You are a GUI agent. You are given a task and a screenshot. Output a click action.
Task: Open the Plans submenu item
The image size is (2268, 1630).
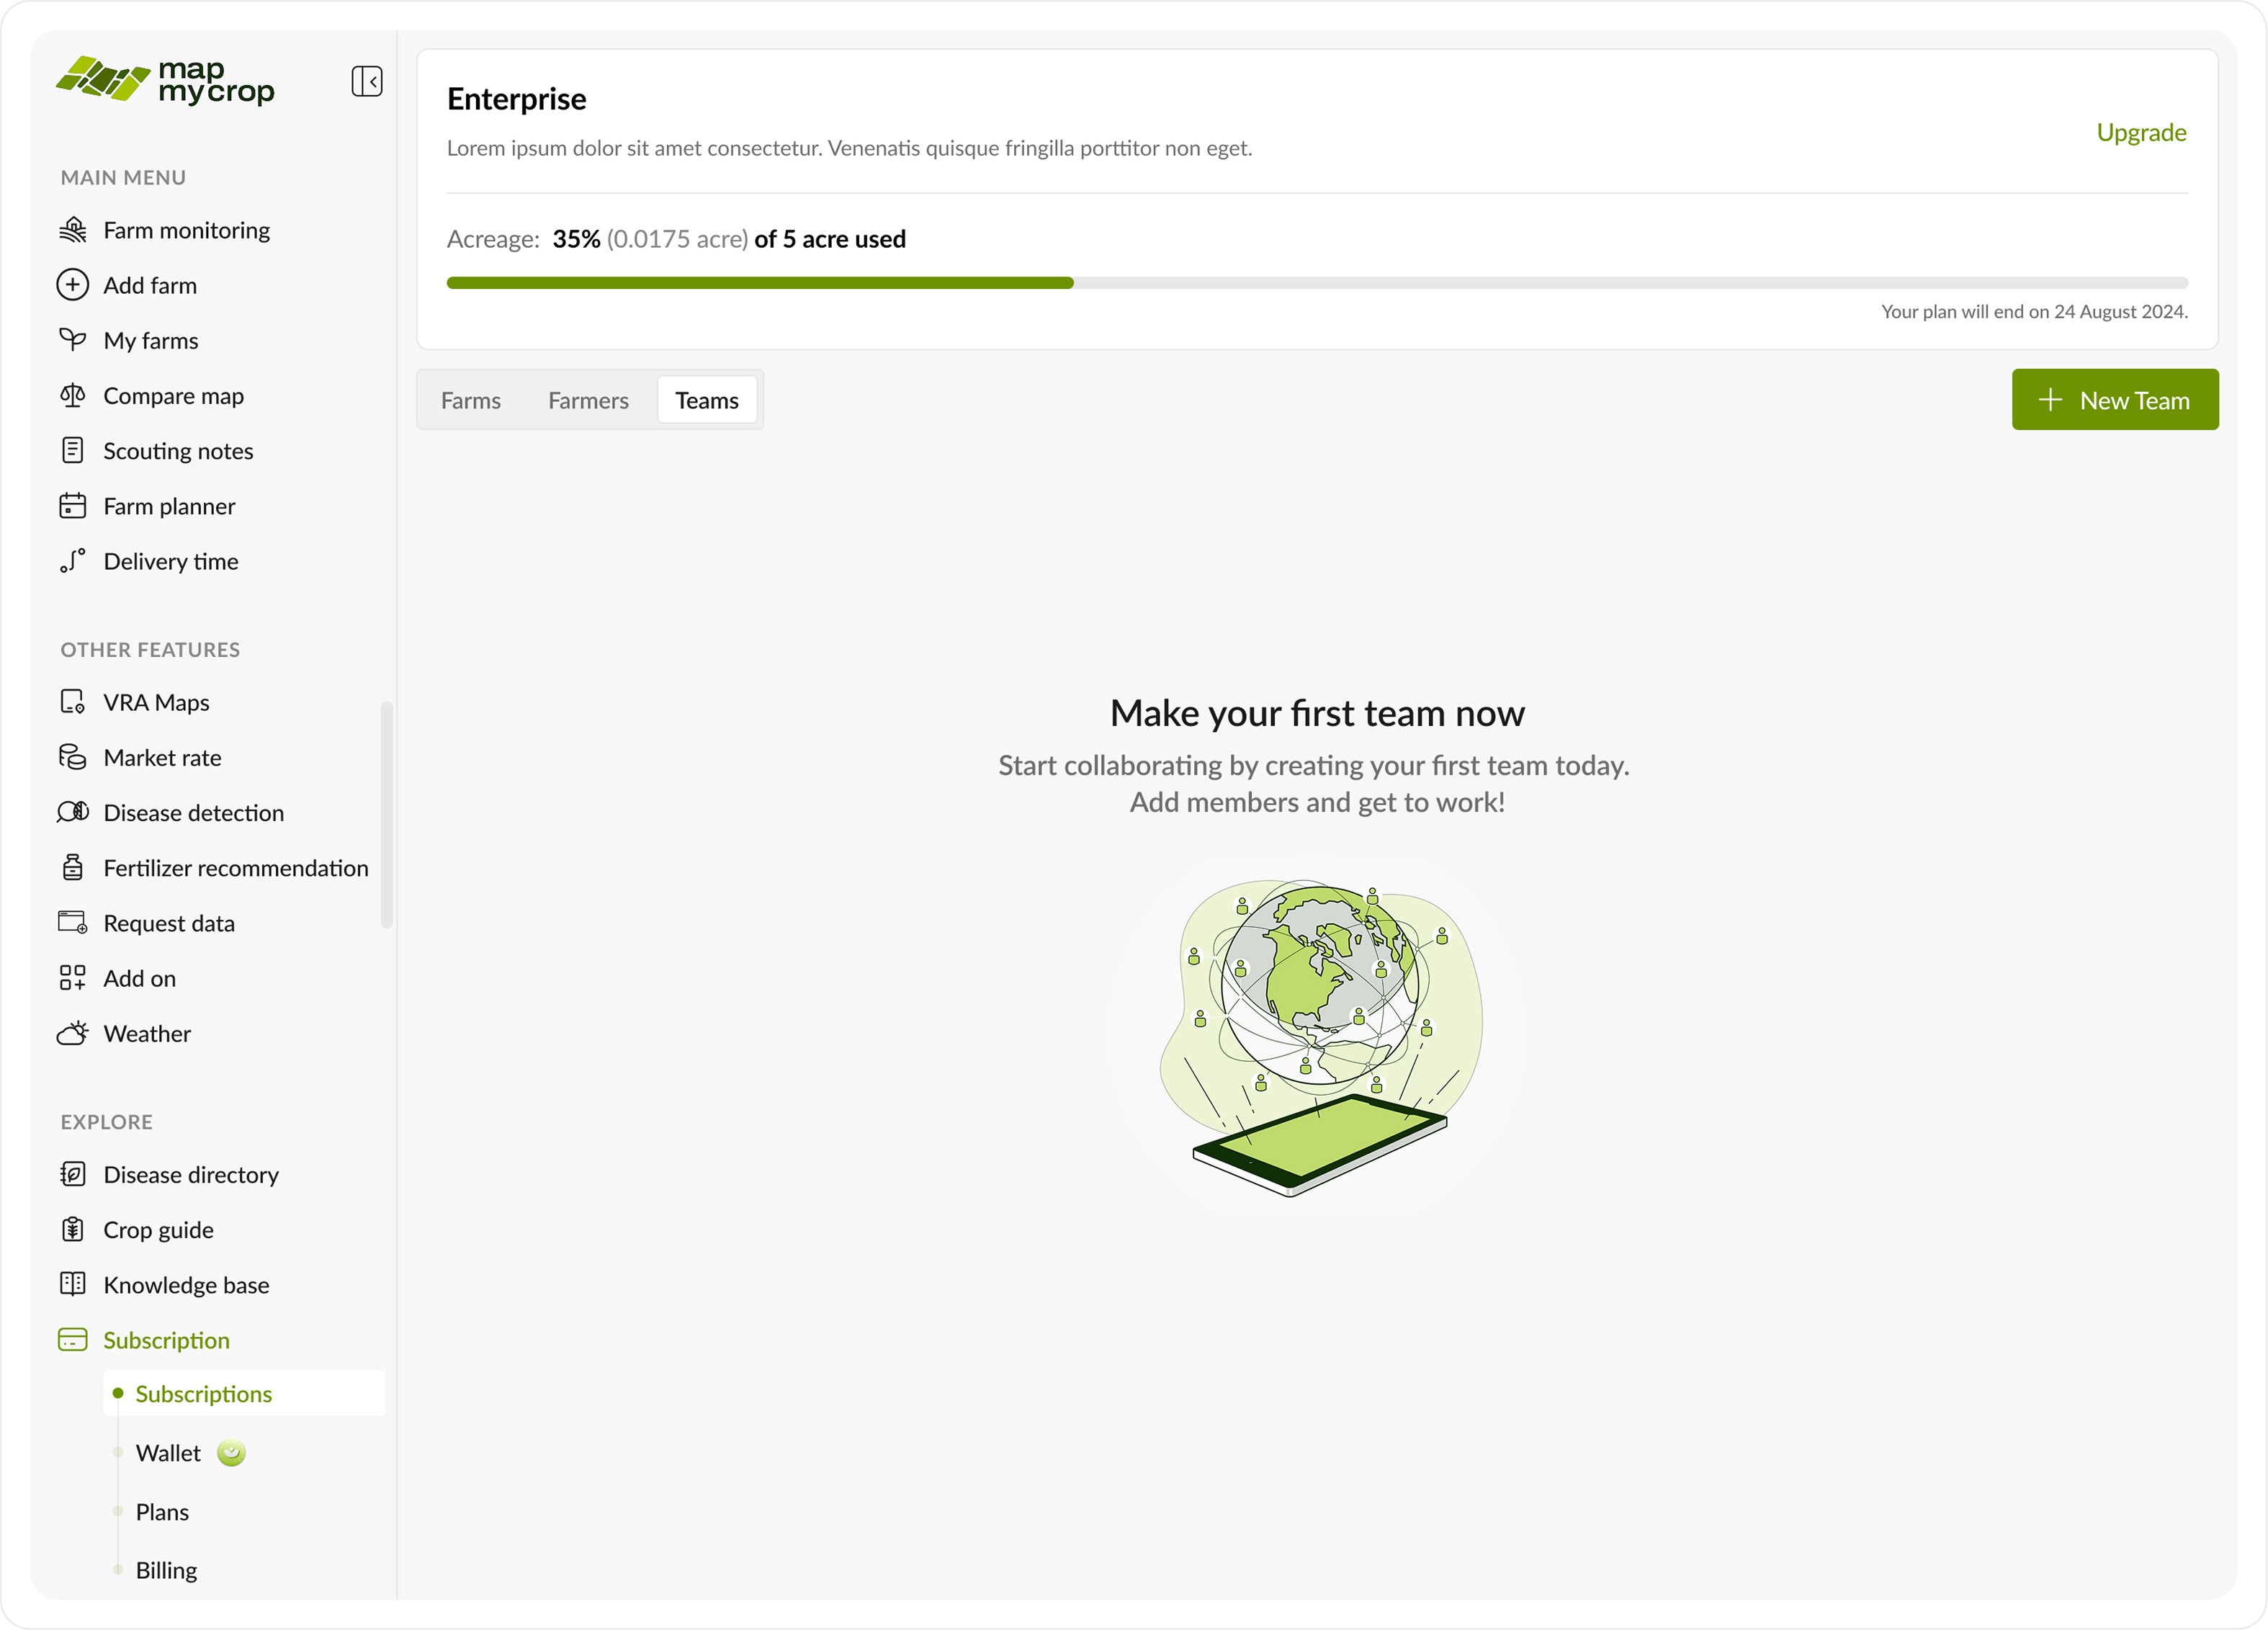pyautogui.click(x=162, y=1512)
